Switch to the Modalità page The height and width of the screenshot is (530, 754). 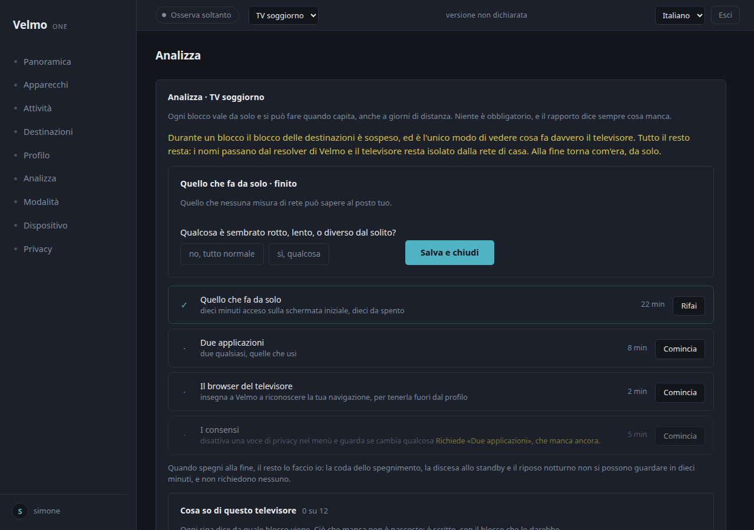(41, 202)
